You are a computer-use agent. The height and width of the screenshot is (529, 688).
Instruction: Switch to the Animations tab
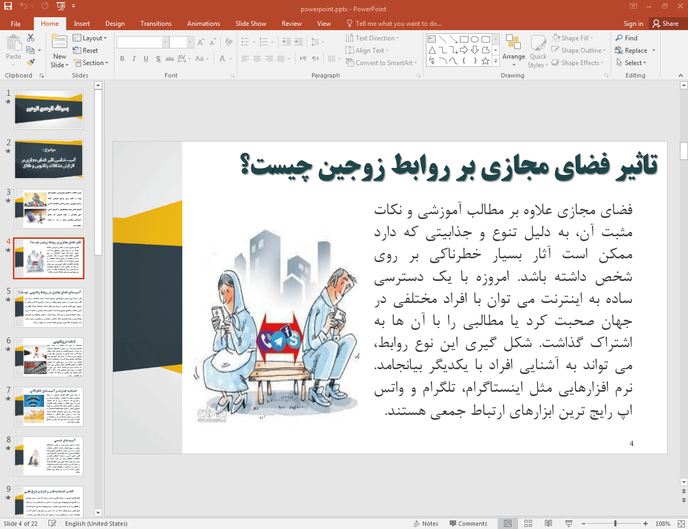point(203,24)
